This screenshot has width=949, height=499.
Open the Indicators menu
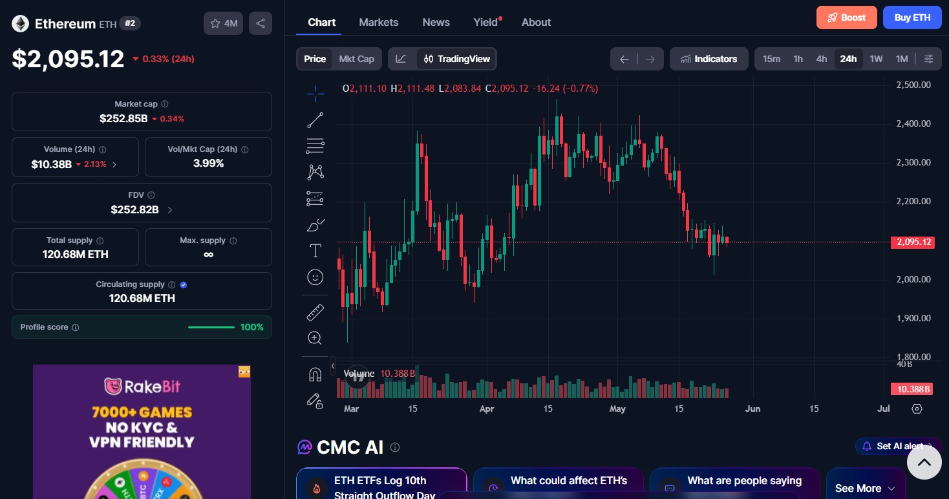[709, 59]
